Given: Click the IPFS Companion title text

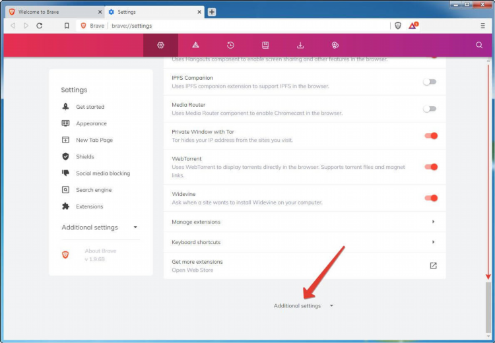Looking at the screenshot, I should 192,78.
